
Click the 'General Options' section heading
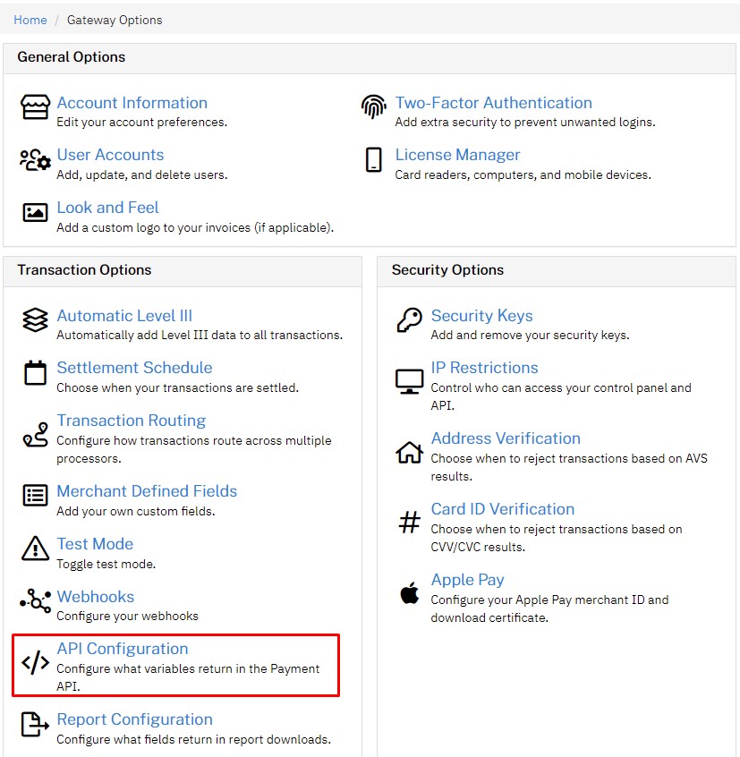click(72, 57)
